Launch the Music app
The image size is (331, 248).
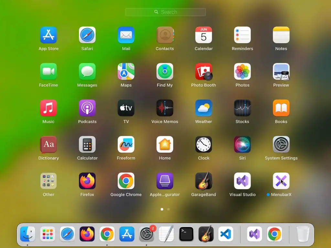click(48, 108)
